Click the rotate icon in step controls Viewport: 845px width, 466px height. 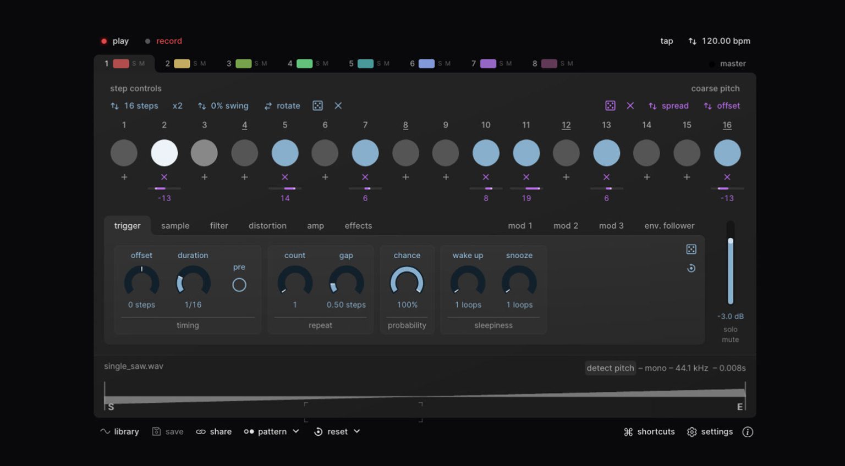282,106
